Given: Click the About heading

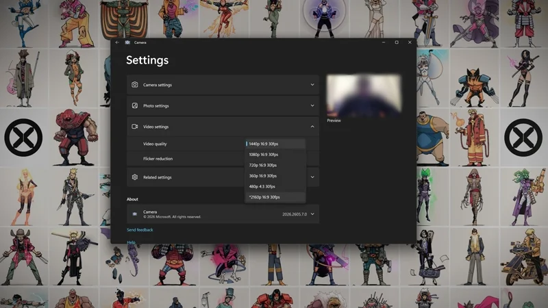Looking at the screenshot, I should click(132, 199).
